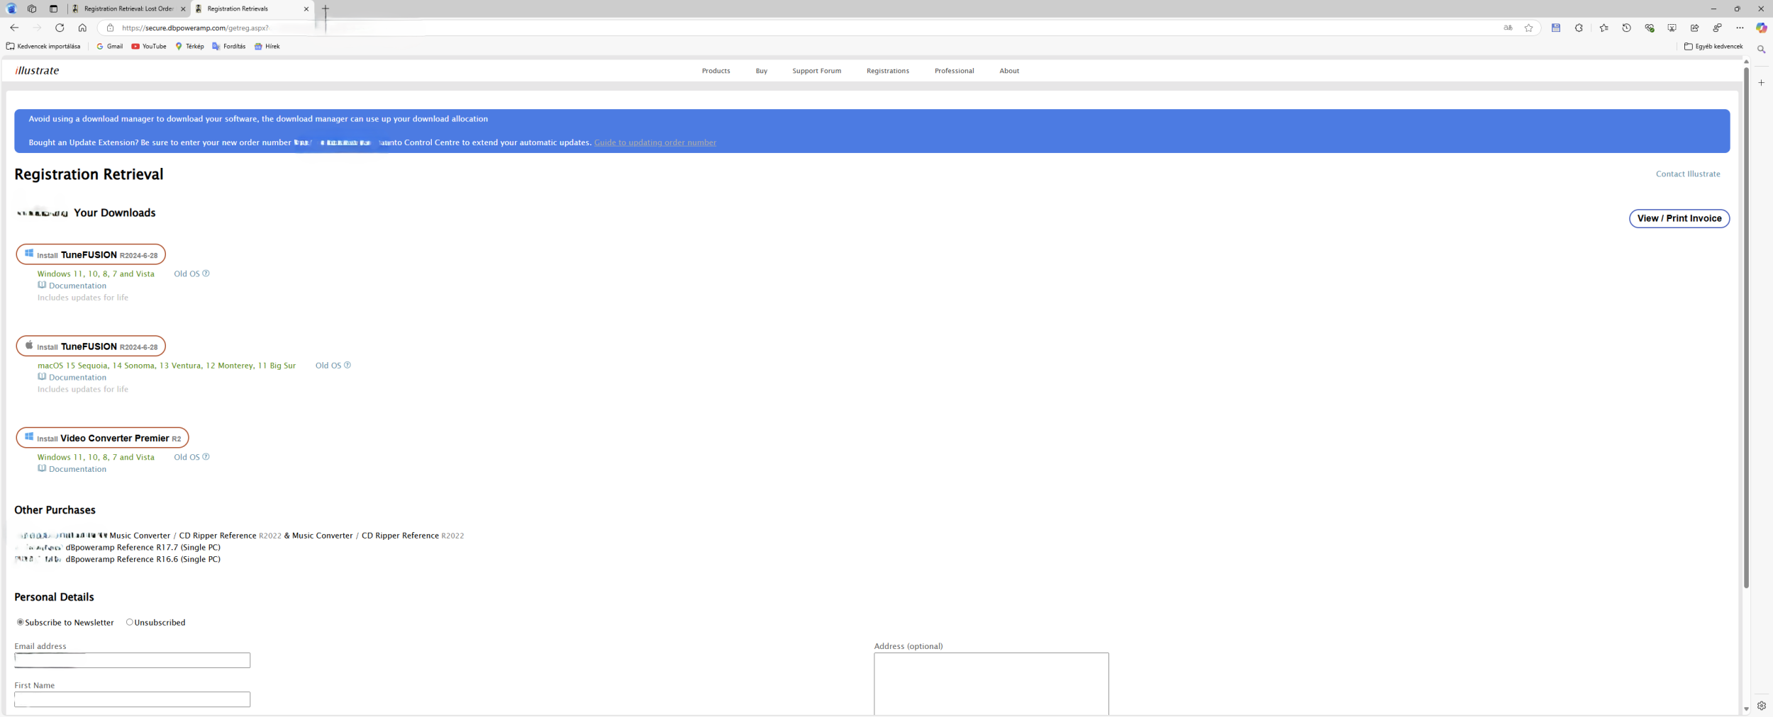Install Video Converter Premier for Windows
Screen dimensions: 1773x717
(102, 438)
